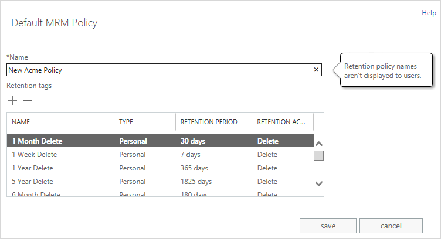The width and height of the screenshot is (441, 239).
Task: Click the plus icon to add retention tag
Action: pyautogui.click(x=13, y=101)
